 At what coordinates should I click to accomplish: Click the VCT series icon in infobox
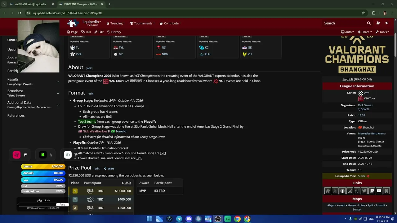[x=361, y=93]
